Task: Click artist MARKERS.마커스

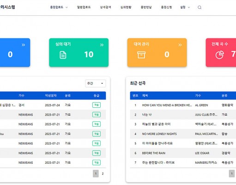Action: click(206, 163)
